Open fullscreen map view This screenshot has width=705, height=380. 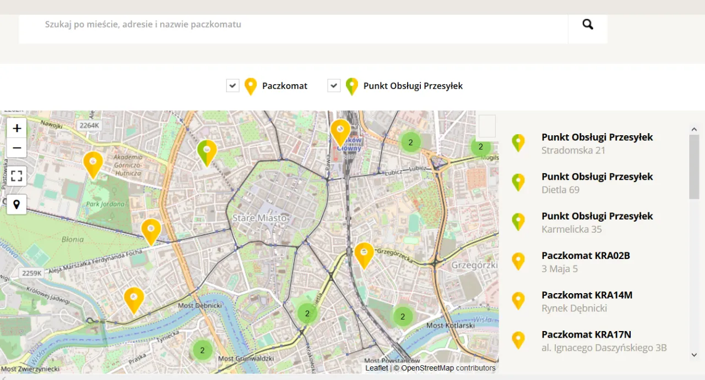tap(17, 175)
